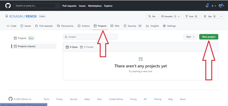Image resolution: width=228 pixels, height=106 pixels.
Task: Open the Sort dropdown
Action: 190,37
